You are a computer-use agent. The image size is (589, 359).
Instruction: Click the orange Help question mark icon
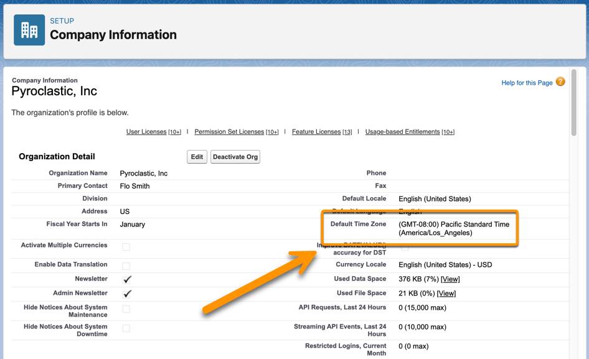point(559,82)
